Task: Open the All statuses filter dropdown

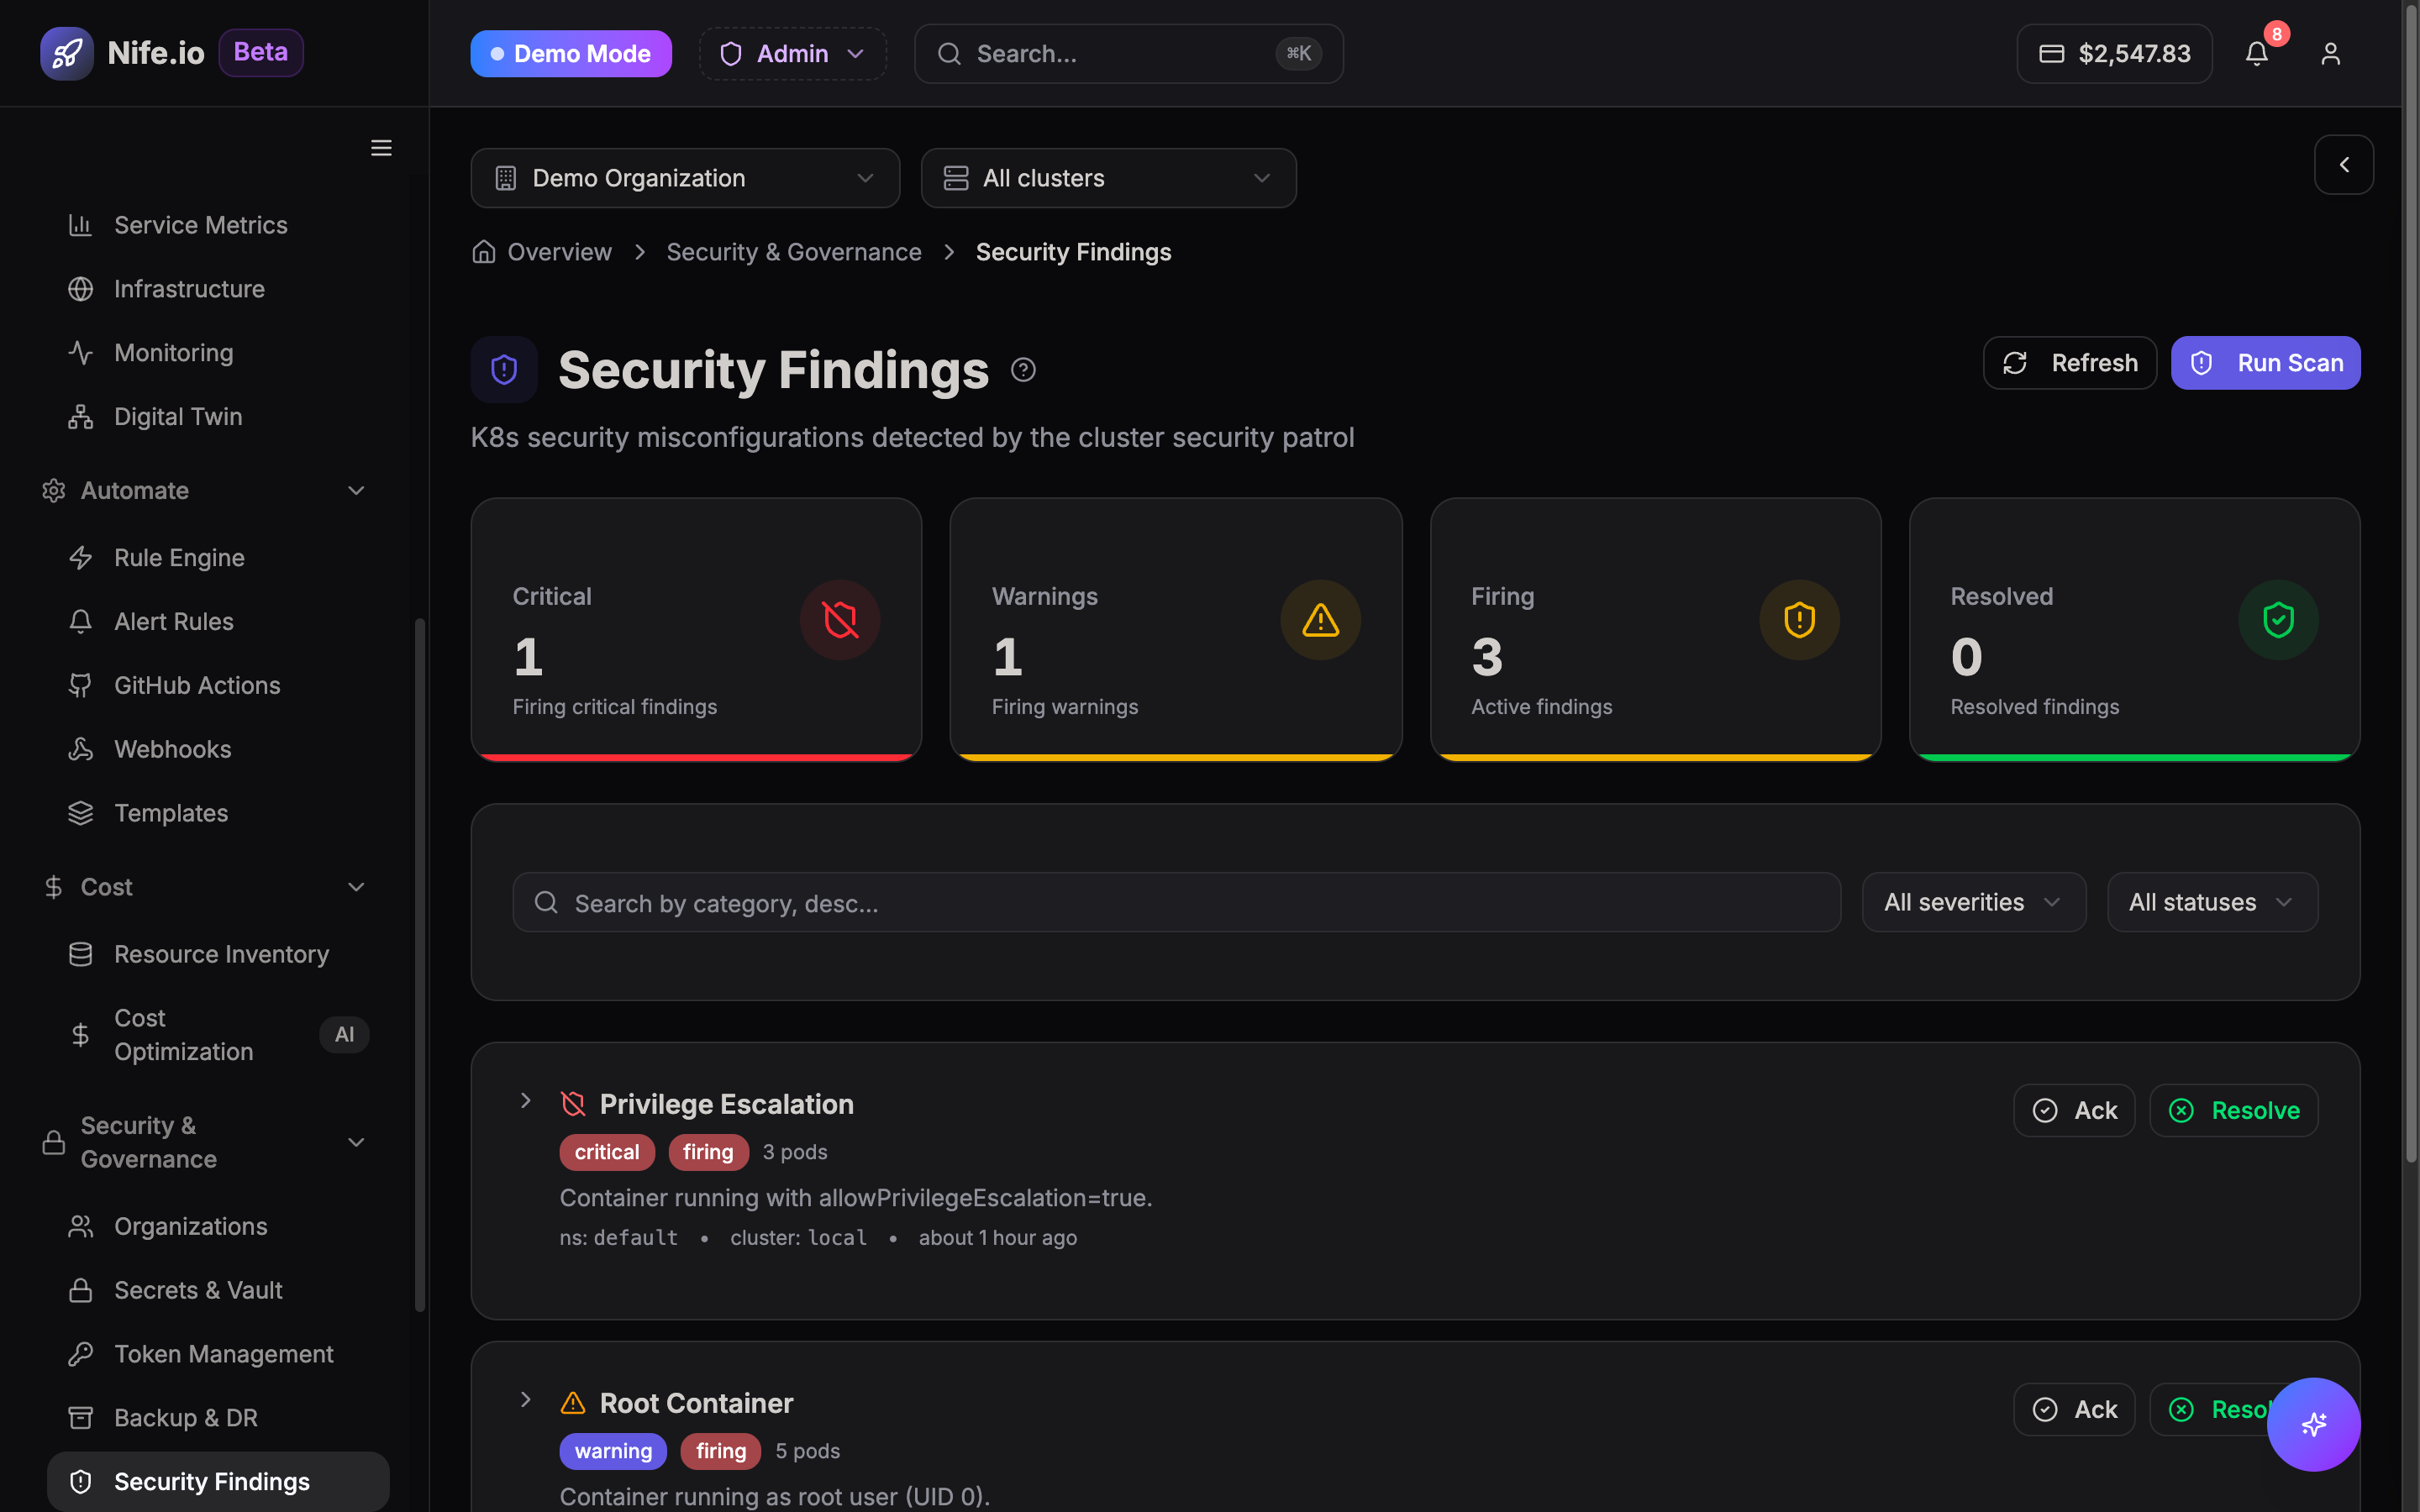Action: [2212, 902]
